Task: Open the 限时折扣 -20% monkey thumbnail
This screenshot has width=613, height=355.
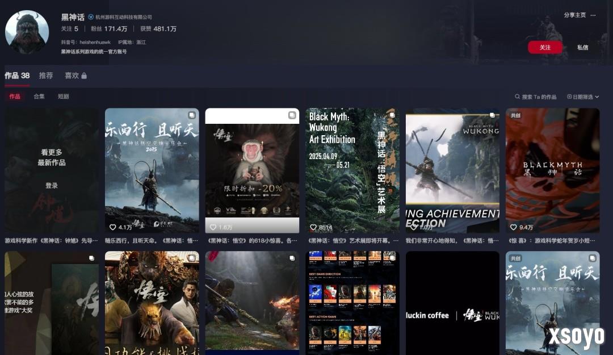Action: pyautogui.click(x=252, y=170)
